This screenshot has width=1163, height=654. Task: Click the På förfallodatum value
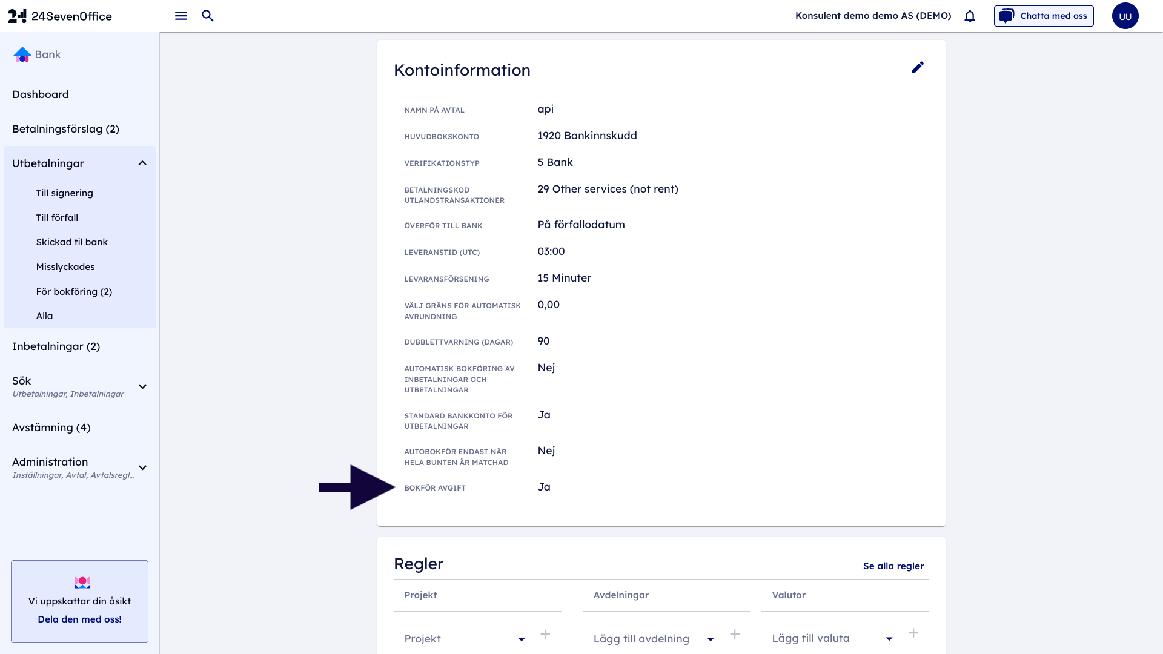click(x=581, y=225)
